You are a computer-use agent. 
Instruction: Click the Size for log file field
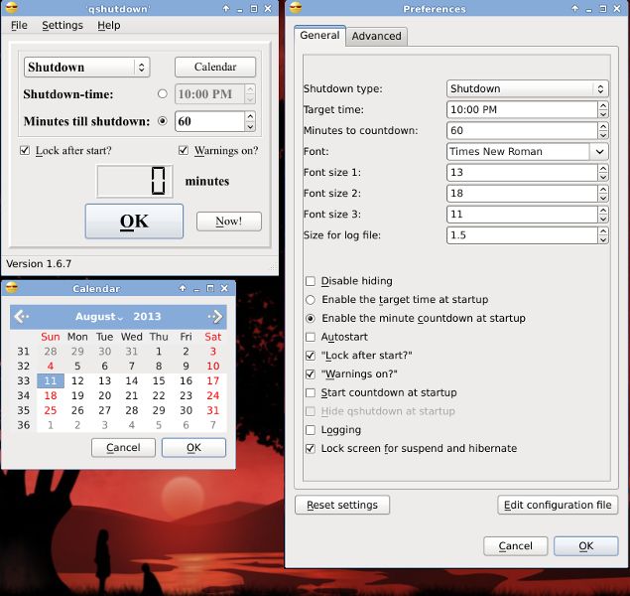point(522,234)
